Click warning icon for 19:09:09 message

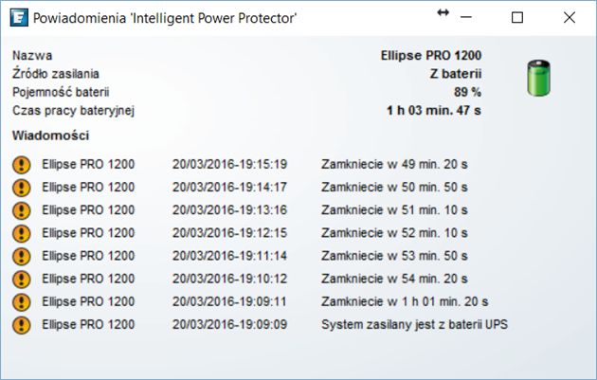point(21,325)
